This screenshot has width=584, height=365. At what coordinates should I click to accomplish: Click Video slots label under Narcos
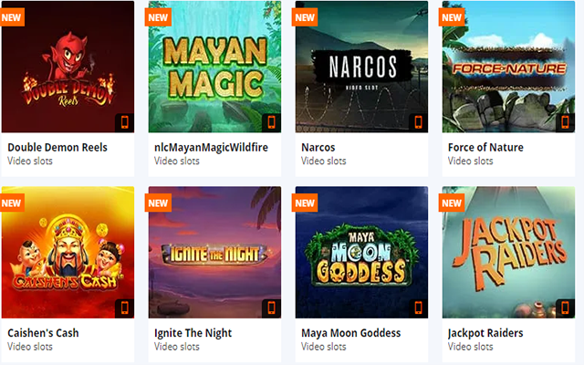pyautogui.click(x=324, y=161)
